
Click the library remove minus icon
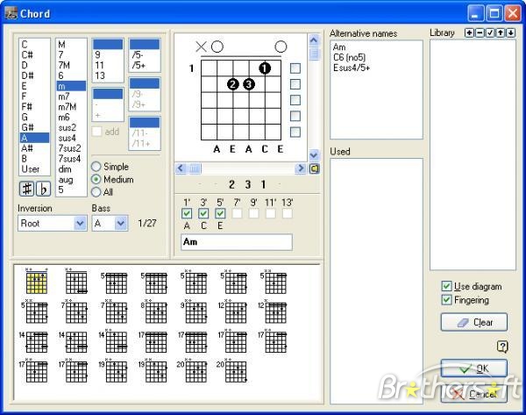(480, 32)
